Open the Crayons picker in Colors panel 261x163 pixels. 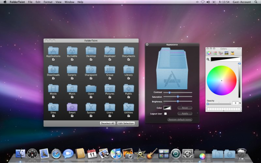pyautogui.click(x=232, y=53)
